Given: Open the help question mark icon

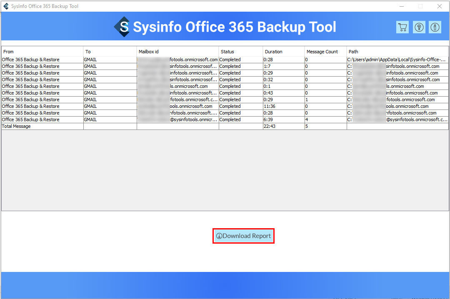Looking at the screenshot, I should coord(419,27).
